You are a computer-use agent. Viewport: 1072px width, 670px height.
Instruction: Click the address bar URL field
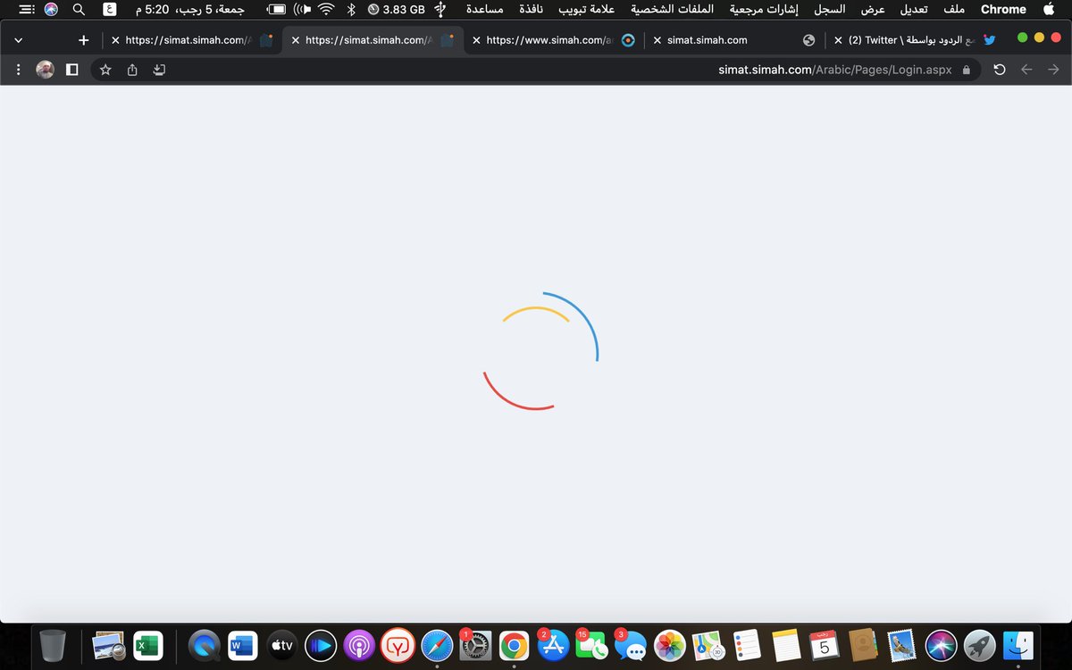(536, 70)
